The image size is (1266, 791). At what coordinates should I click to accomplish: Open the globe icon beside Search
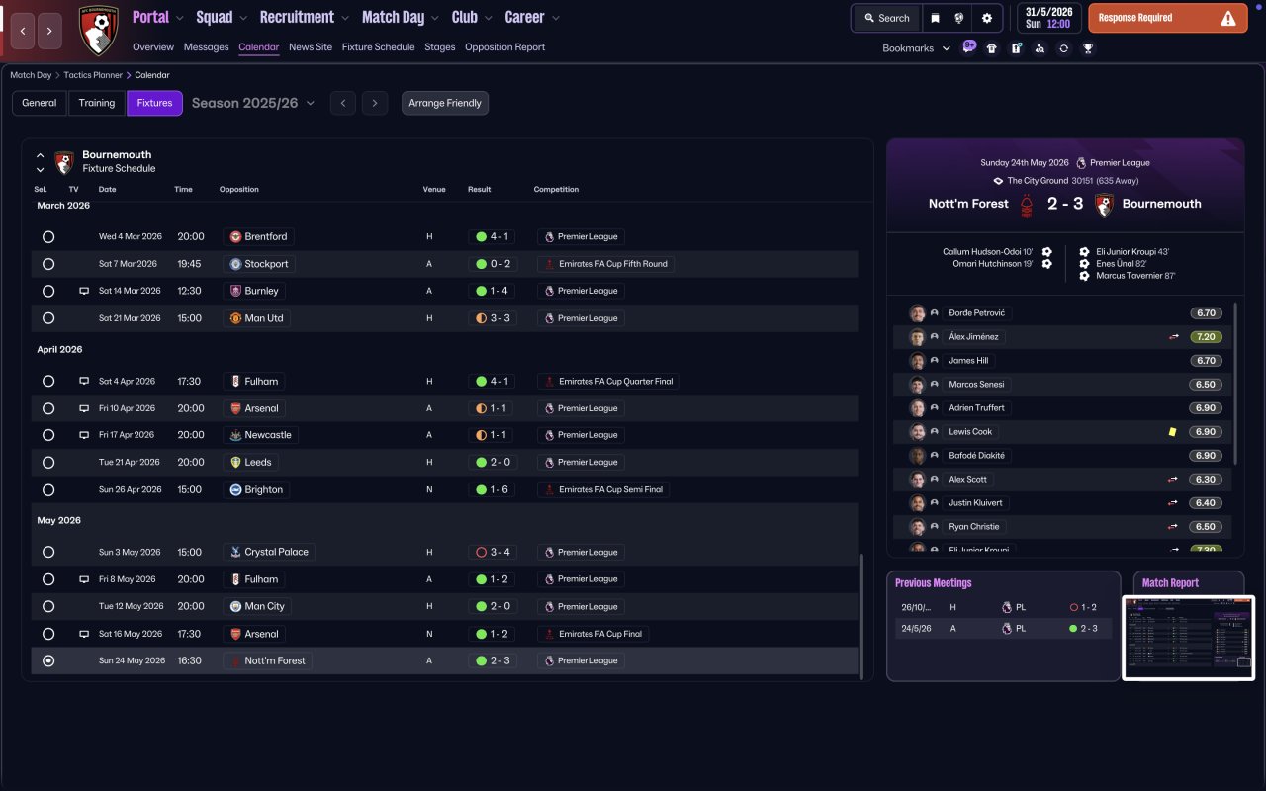click(959, 18)
